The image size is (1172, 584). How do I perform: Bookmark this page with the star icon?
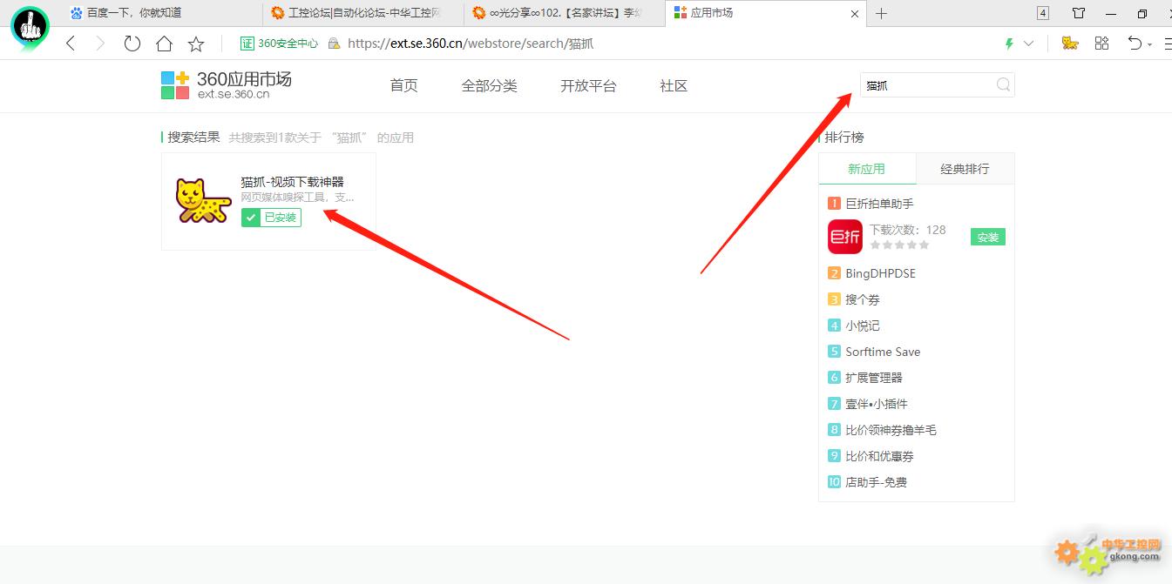click(196, 44)
